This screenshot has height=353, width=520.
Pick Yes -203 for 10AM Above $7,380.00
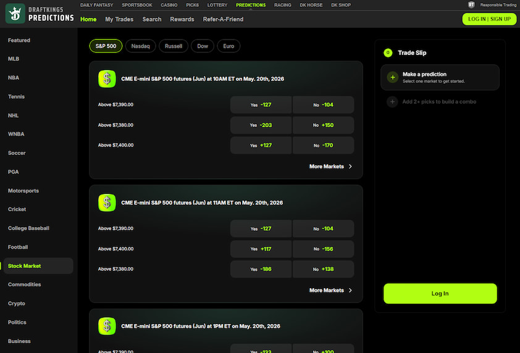pos(261,125)
